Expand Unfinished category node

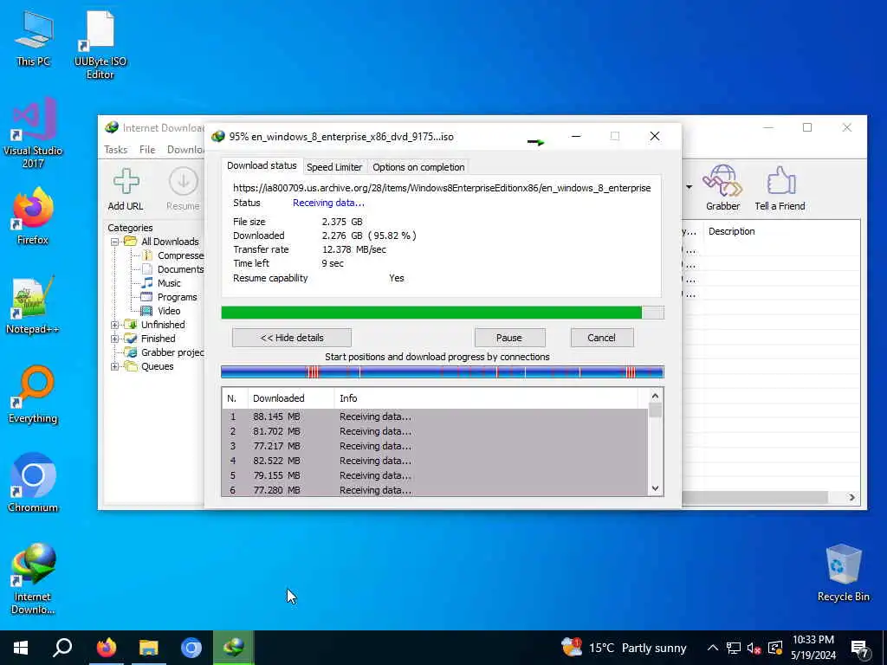tap(115, 326)
